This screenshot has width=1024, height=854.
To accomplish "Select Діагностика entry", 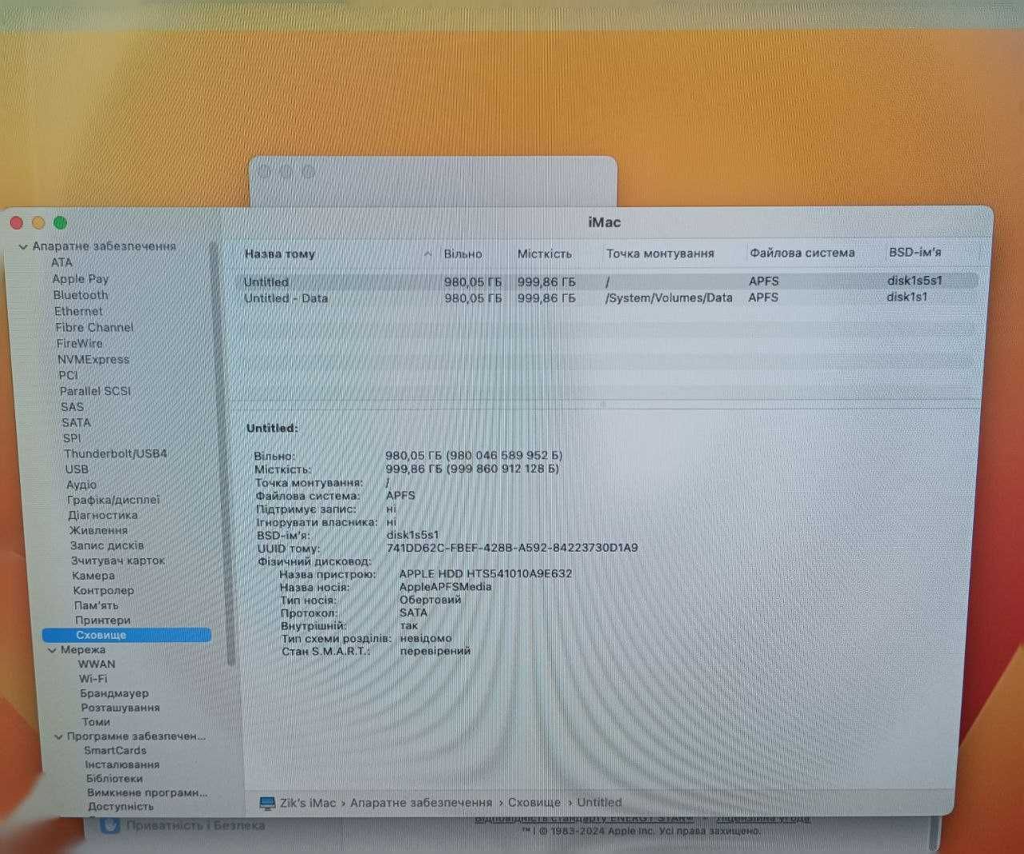I will click(x=102, y=515).
